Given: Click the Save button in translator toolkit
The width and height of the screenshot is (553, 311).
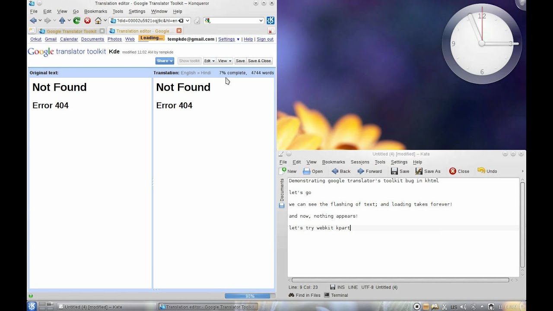Looking at the screenshot, I should click(x=240, y=61).
